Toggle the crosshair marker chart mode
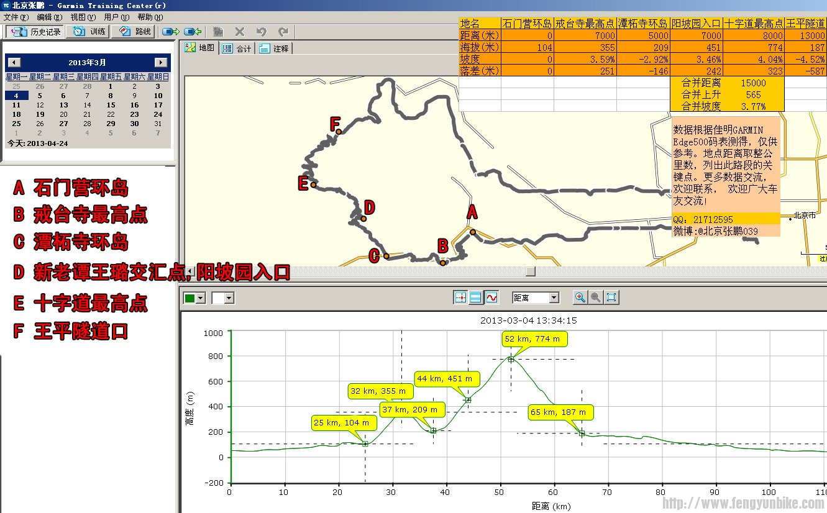 pyautogui.click(x=460, y=297)
